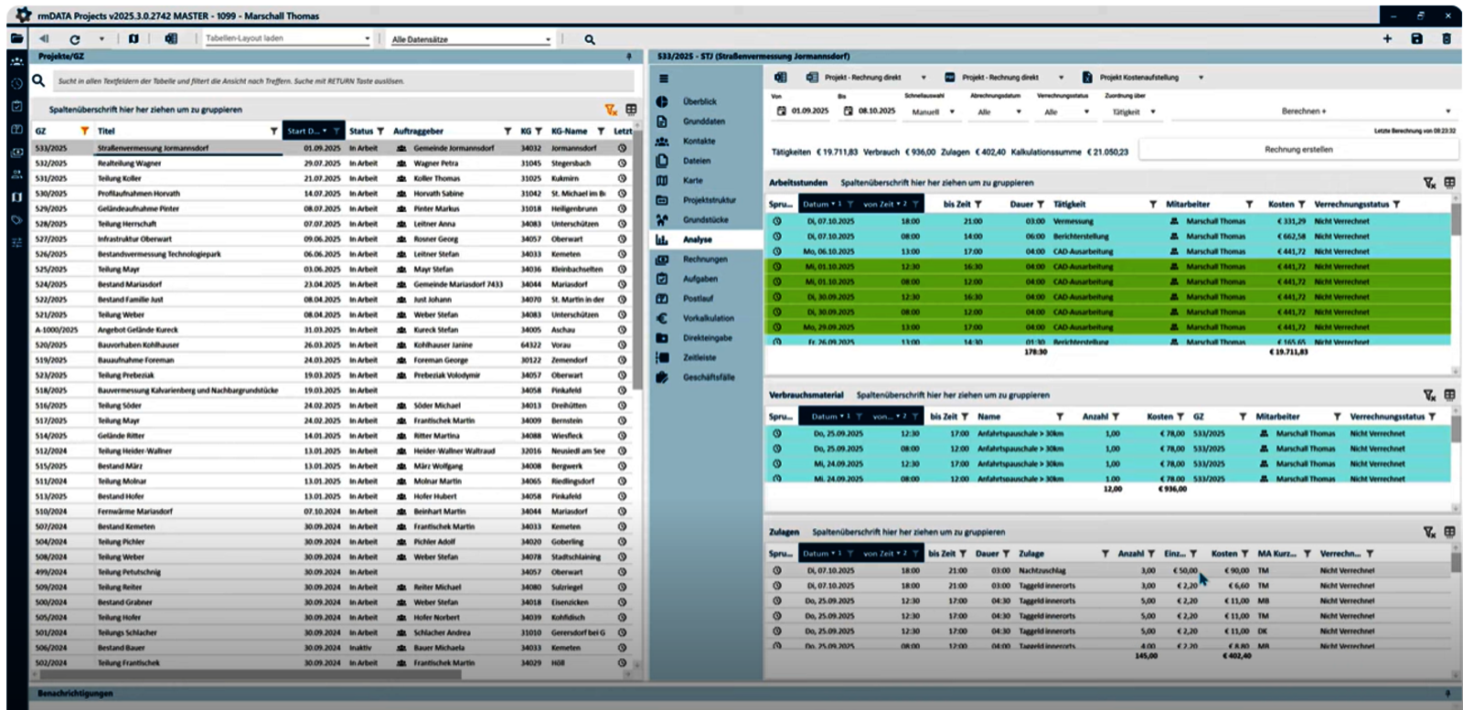The width and height of the screenshot is (1463, 710).
Task: Click the hamburger menu icon in project panel
Action: pos(664,79)
